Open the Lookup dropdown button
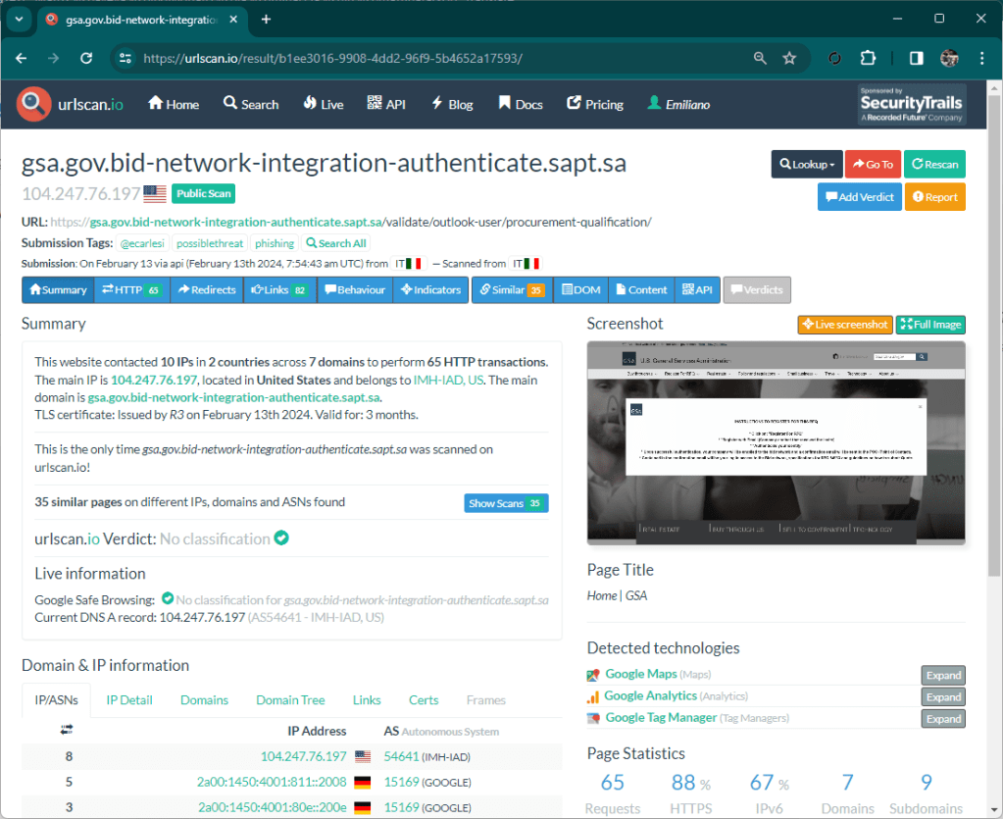 coord(806,165)
